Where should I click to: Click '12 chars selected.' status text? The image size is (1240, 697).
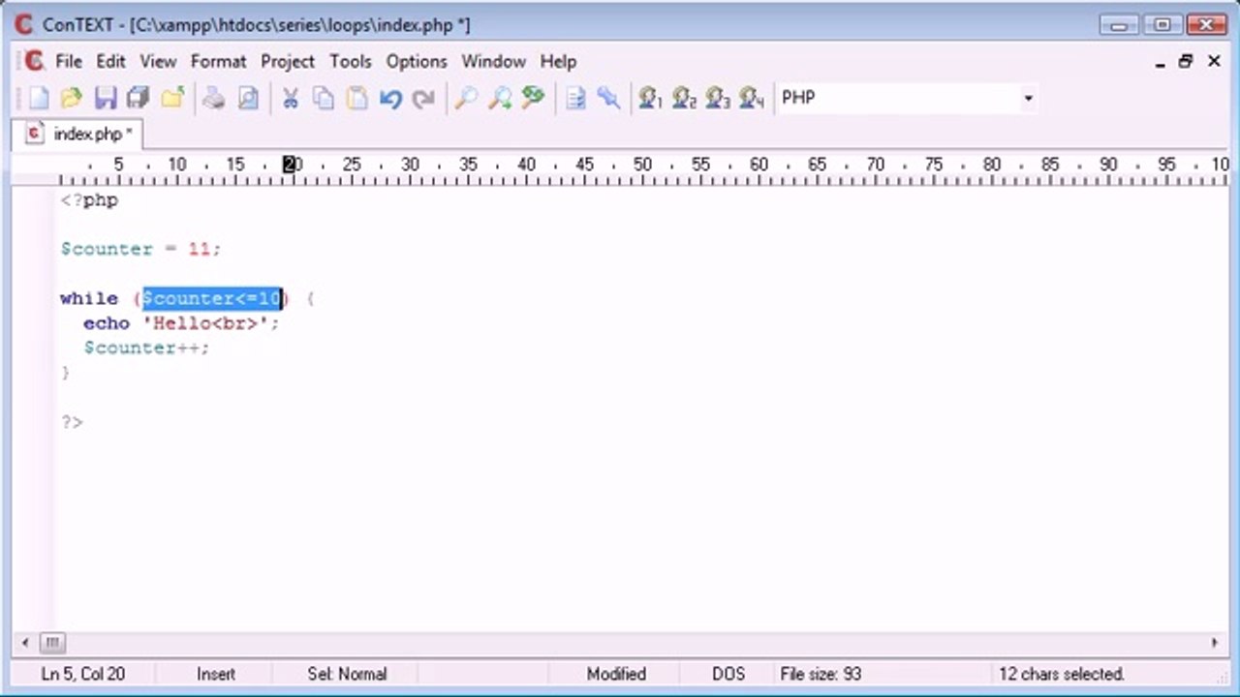[1062, 674]
